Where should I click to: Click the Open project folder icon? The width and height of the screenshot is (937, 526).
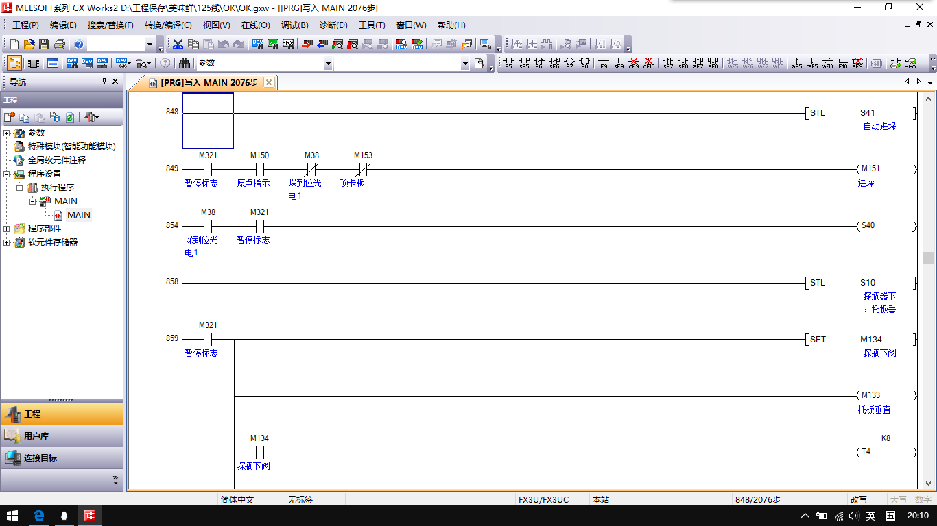coord(29,45)
